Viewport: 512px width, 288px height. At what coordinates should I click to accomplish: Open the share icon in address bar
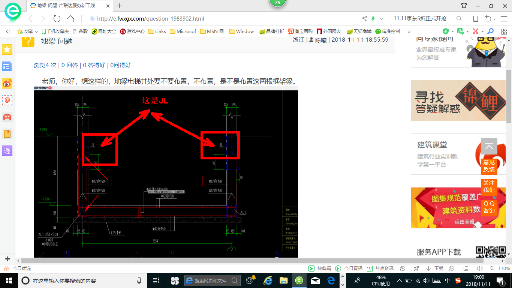(365, 19)
